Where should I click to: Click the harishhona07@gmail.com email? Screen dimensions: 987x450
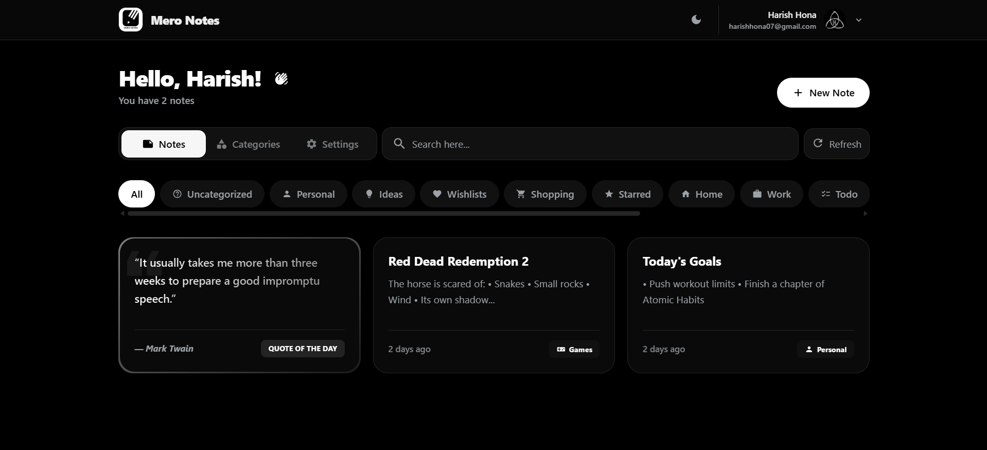(x=772, y=26)
